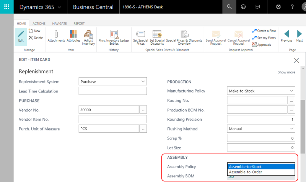Click See my Flows
The height and width of the screenshot is (182, 306).
point(264,37)
